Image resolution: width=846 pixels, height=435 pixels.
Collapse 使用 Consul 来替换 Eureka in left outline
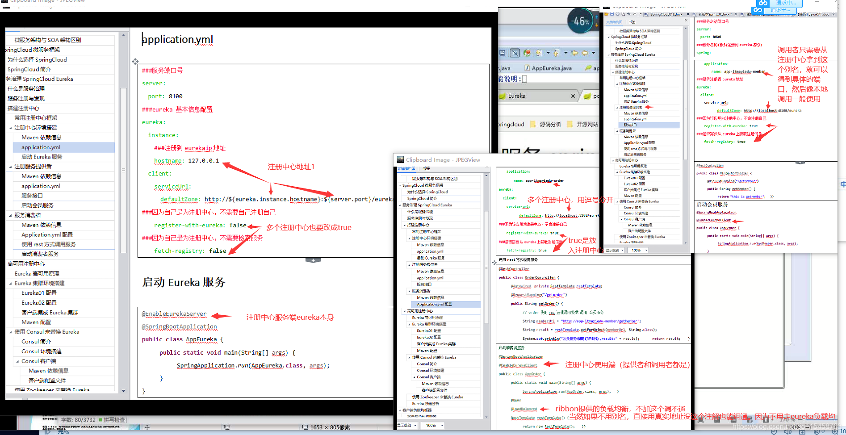point(11,332)
